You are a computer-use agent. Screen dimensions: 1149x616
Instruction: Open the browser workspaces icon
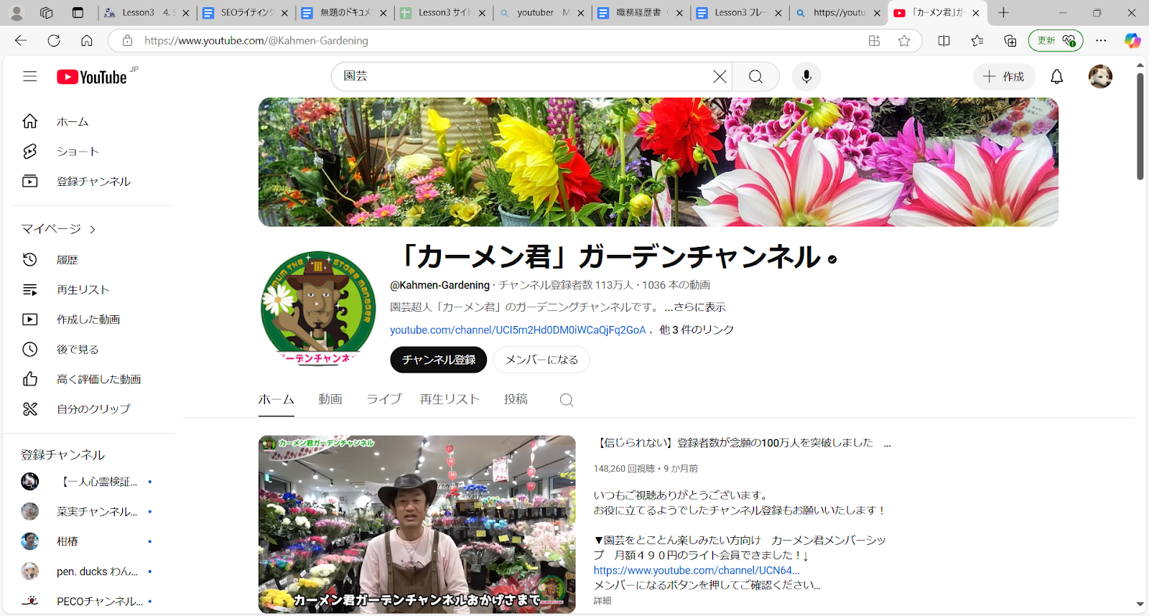tap(47, 12)
